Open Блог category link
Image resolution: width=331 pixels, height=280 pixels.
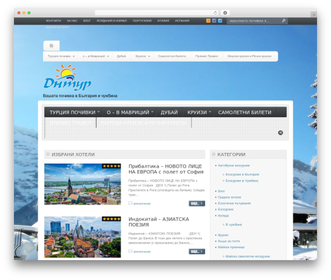(221, 191)
